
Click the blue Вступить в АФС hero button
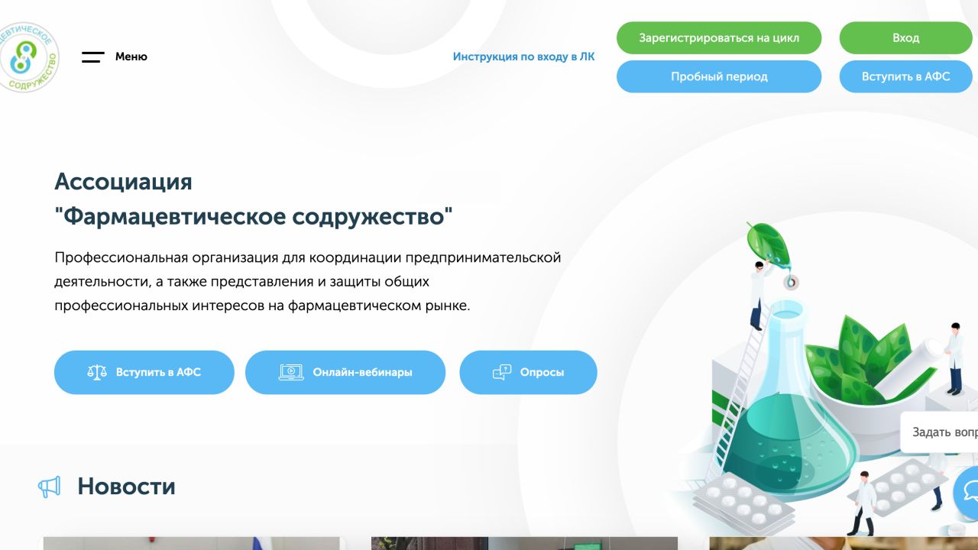tap(144, 372)
